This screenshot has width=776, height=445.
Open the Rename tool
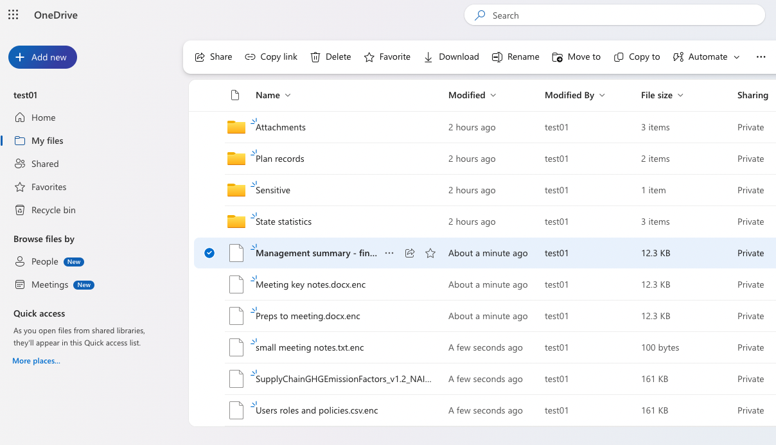(x=515, y=57)
